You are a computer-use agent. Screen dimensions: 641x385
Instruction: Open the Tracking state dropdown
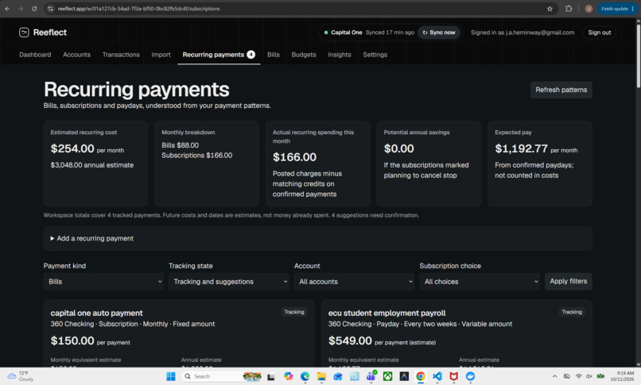point(228,282)
